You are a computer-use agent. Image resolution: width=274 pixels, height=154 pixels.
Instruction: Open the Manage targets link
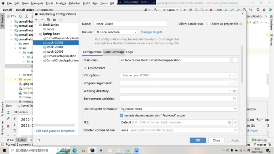[152, 32]
